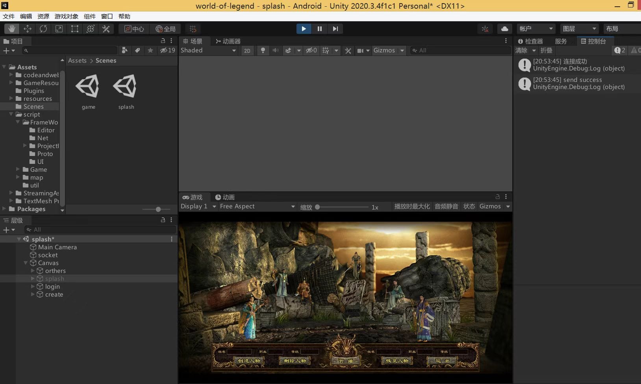The image size is (641, 384).
Task: Select the Move tool
Action: [28, 29]
